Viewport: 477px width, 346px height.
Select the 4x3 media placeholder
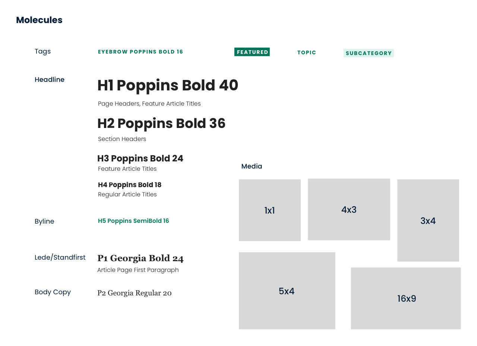(349, 209)
